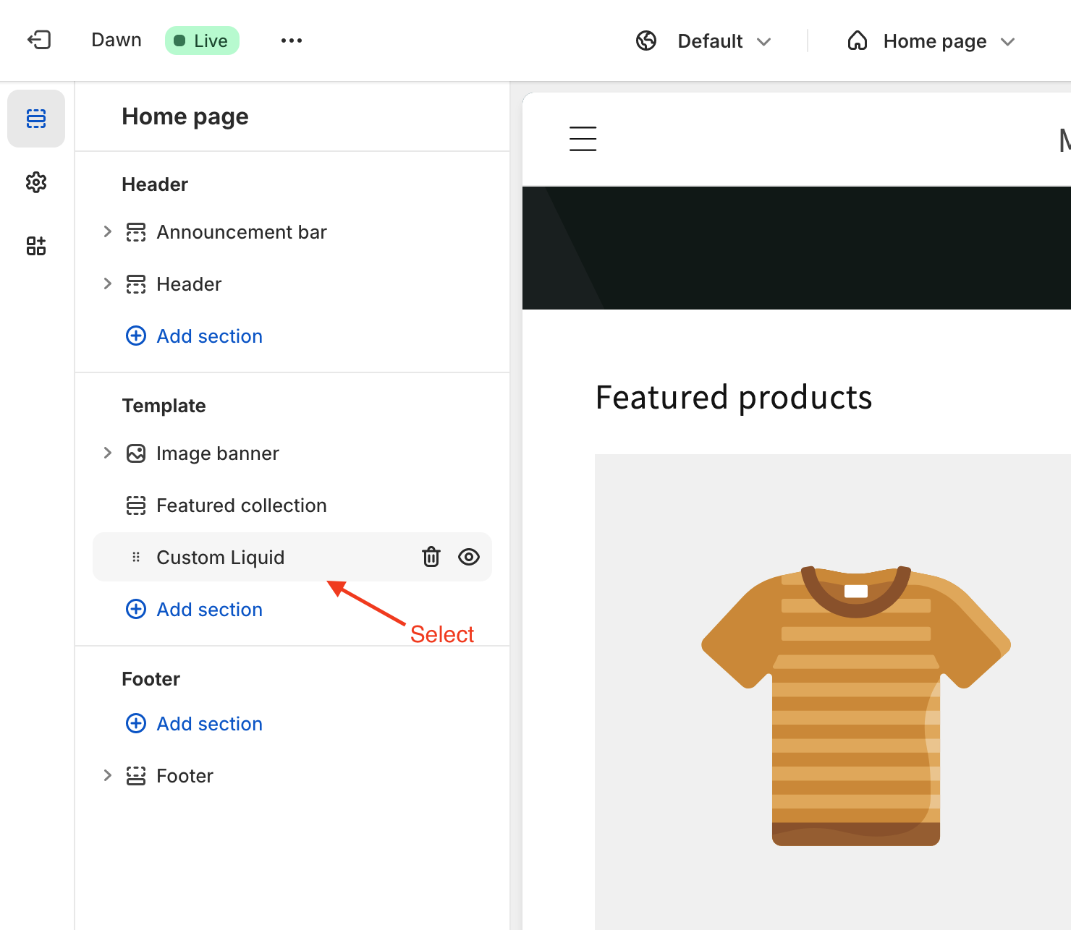Screen dimensions: 1071x930
Task: Click the Home page panel heading
Action: pos(185,116)
